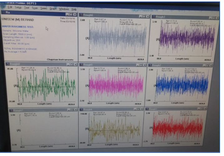The width and height of the screenshot is (224, 156).
Task: Select the 'UNISEM (M) BERHAD' heading
Action: click(18, 20)
